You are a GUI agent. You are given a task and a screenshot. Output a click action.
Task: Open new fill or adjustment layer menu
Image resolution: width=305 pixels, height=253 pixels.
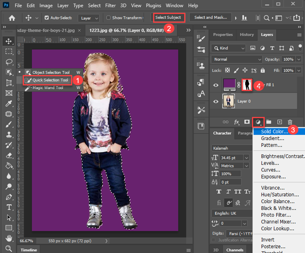point(258,122)
